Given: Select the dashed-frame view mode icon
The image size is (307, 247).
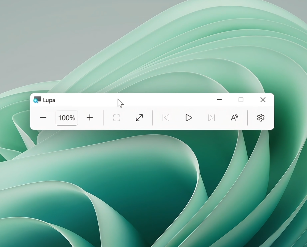Looking at the screenshot, I should [x=117, y=118].
